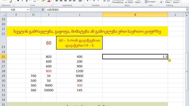The height and width of the screenshot is (106, 189).
Task: Open Format as Table dropdown
Action: click(x=130, y=1)
